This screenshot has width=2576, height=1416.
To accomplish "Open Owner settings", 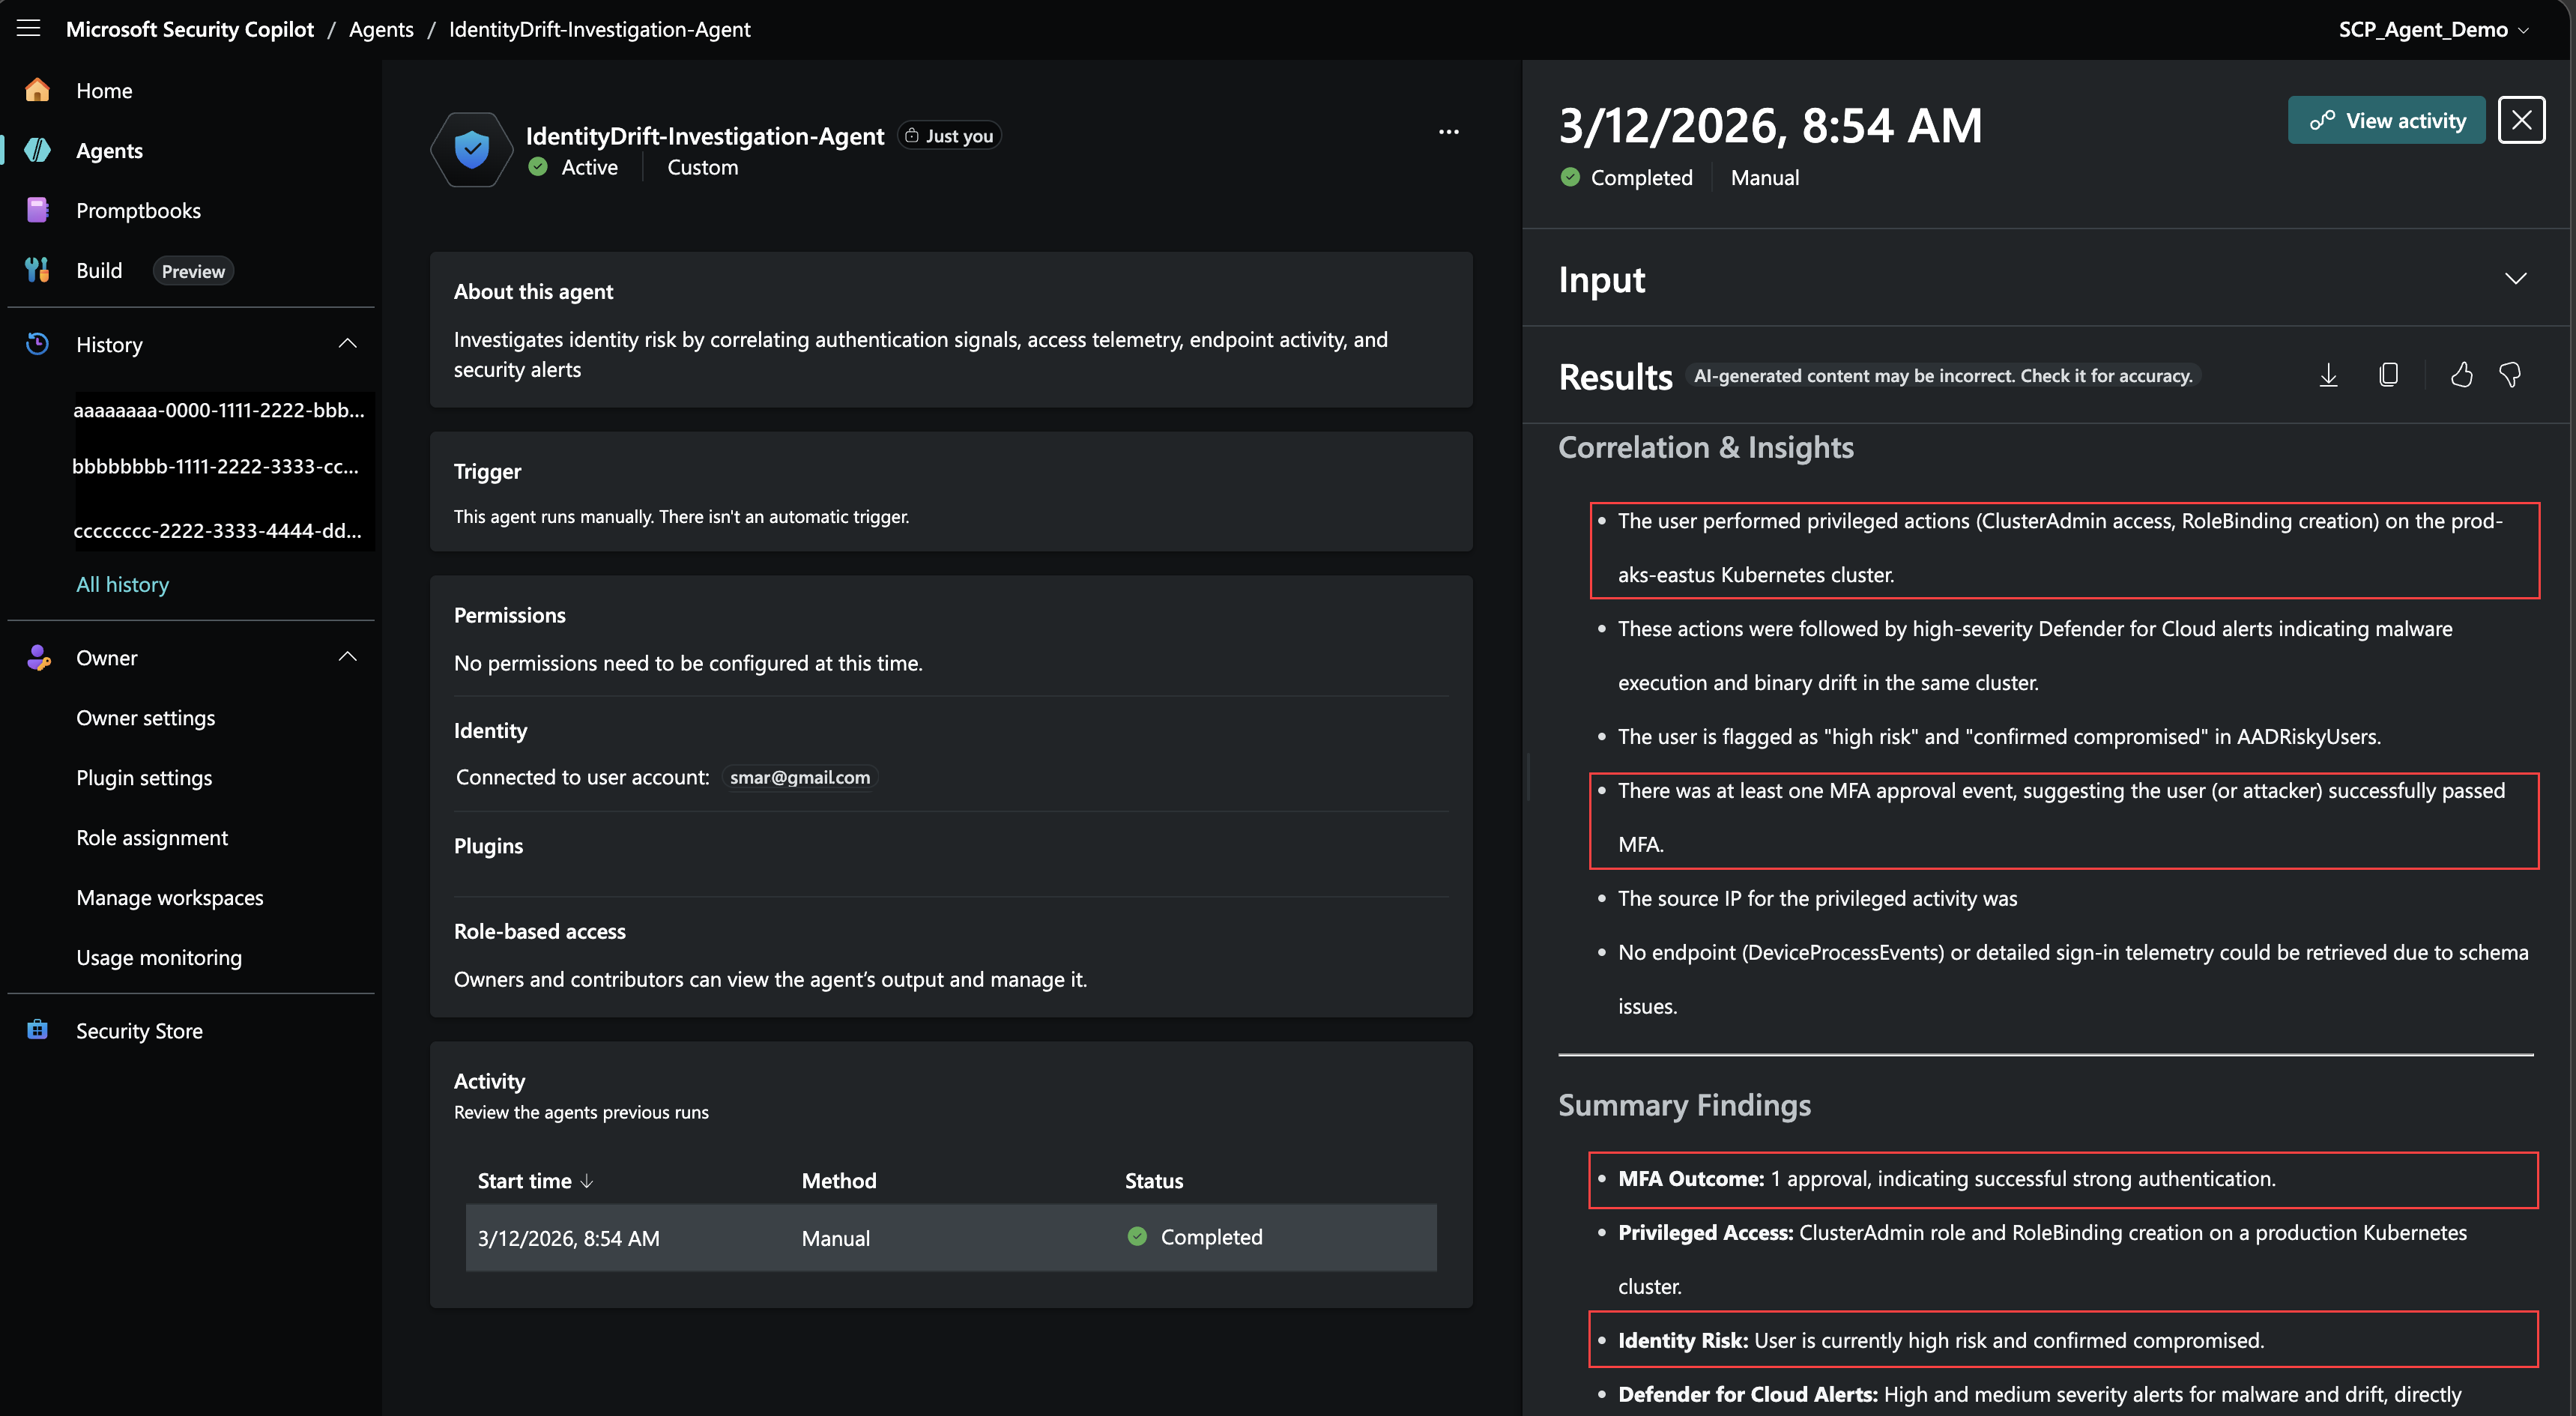I will coord(145,717).
